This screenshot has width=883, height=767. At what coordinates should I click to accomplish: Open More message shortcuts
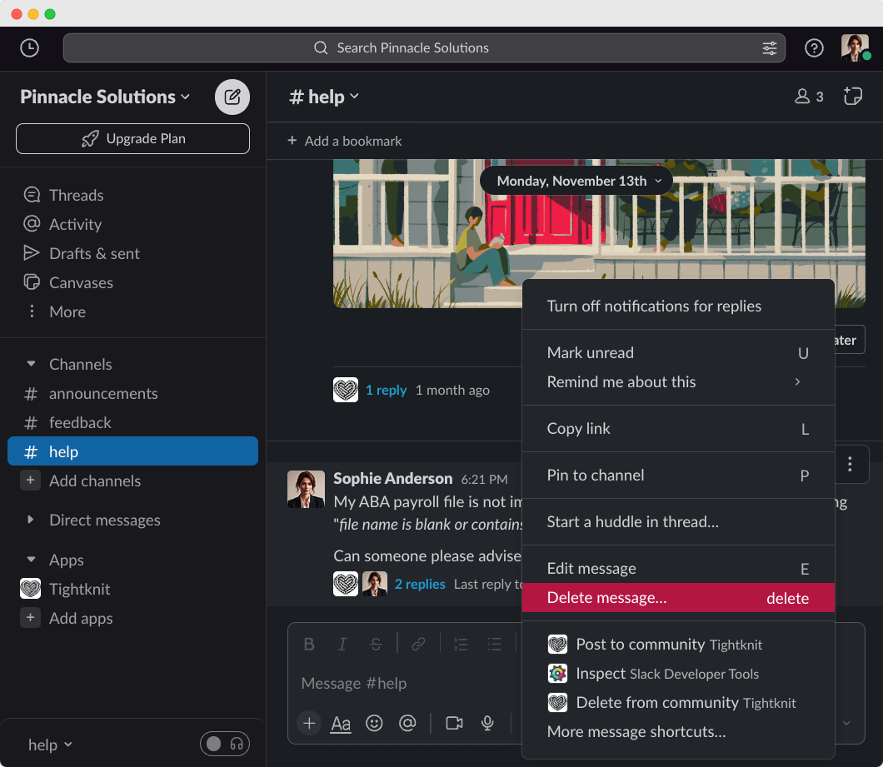click(x=678, y=731)
